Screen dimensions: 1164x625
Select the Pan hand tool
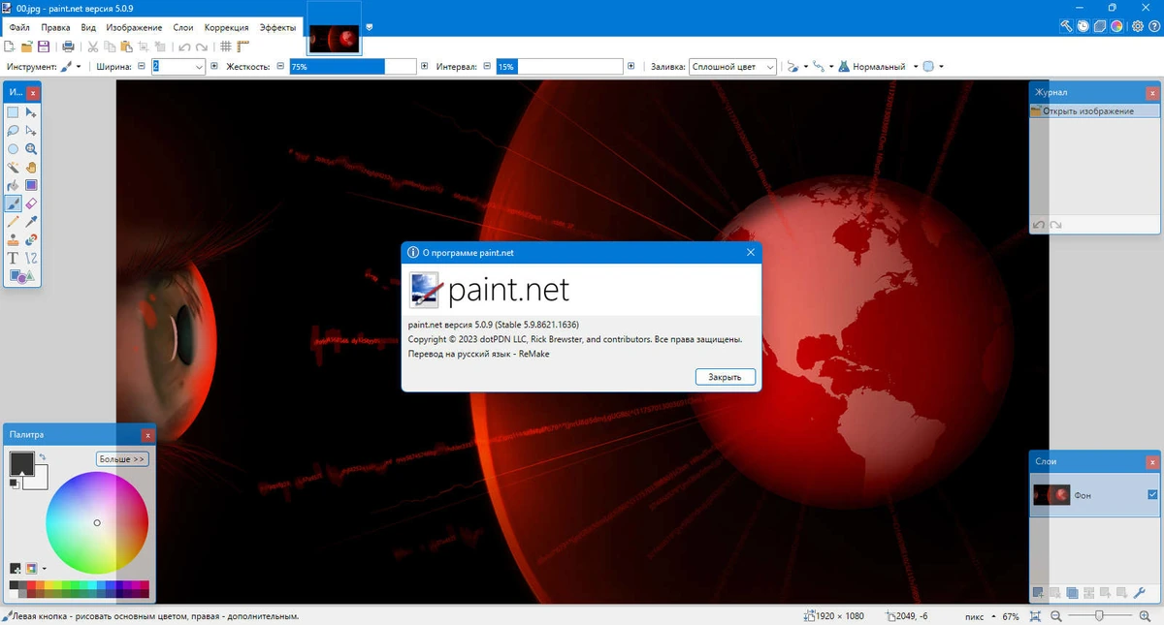pyautogui.click(x=31, y=168)
